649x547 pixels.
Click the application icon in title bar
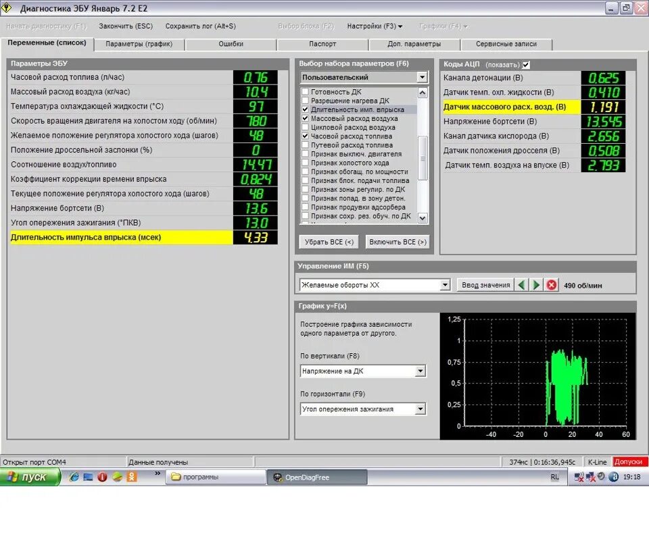[7, 8]
